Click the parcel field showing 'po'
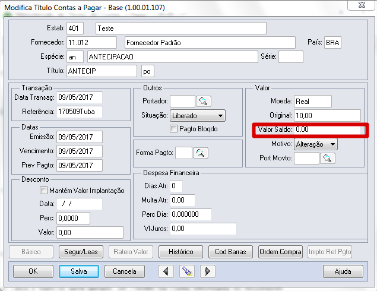This screenshot has width=377, height=291. pyautogui.click(x=148, y=71)
